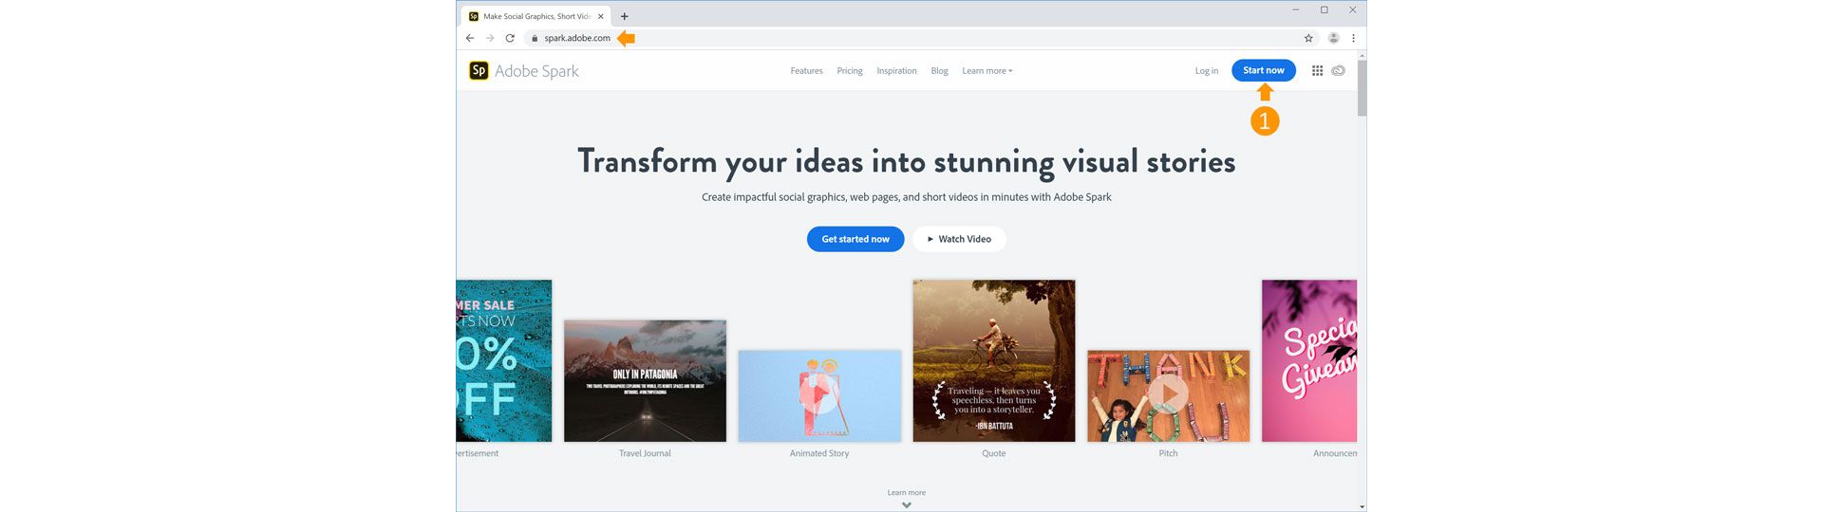Click the Adobe Spark logo icon
Screen dimensions: 1823x512
click(x=479, y=70)
